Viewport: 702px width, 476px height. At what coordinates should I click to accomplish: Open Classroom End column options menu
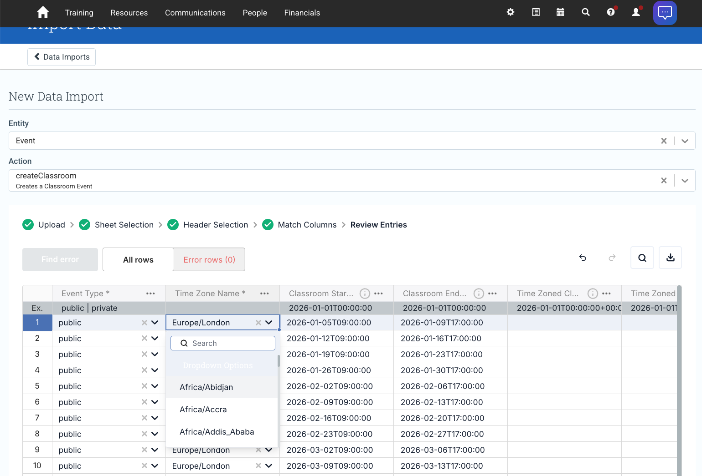pos(492,294)
